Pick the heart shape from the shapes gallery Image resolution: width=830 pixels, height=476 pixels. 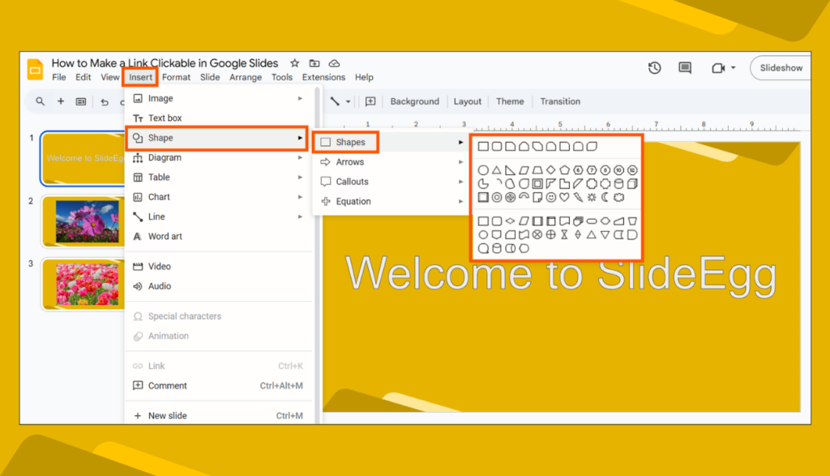click(564, 197)
